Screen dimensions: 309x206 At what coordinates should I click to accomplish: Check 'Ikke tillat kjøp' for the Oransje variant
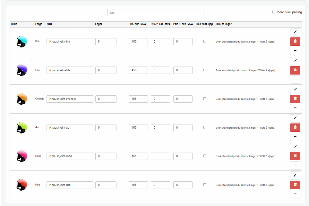pos(205,99)
